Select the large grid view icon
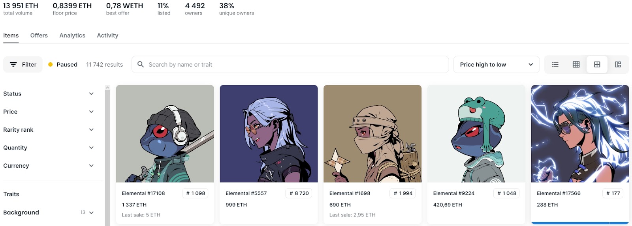The width and height of the screenshot is (632, 226). [x=597, y=65]
